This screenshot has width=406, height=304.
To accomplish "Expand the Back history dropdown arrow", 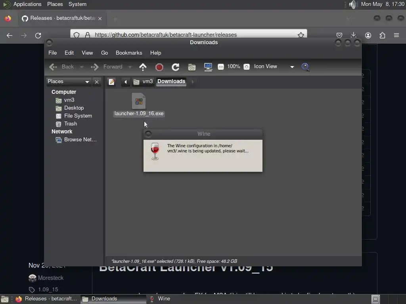I will [x=82, y=67].
